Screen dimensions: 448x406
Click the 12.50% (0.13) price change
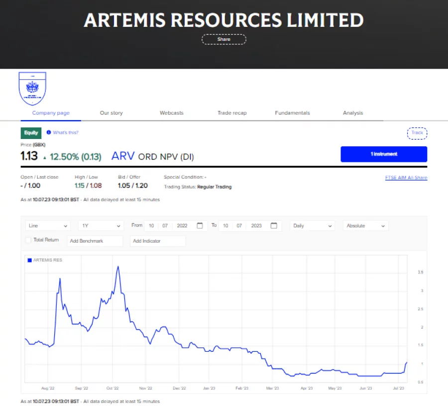pyautogui.click(x=76, y=157)
